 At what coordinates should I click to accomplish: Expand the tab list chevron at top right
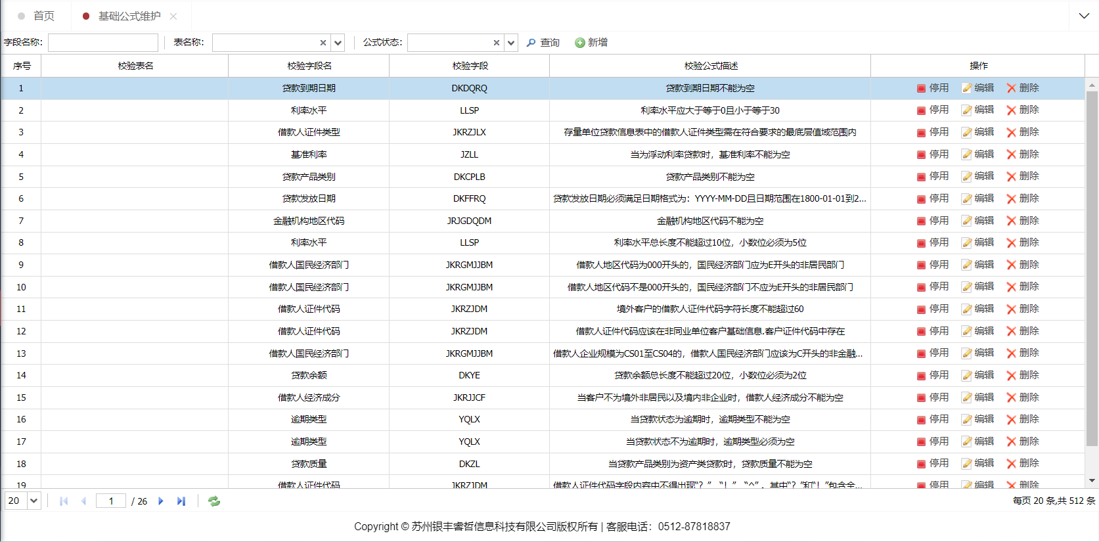(x=1084, y=16)
